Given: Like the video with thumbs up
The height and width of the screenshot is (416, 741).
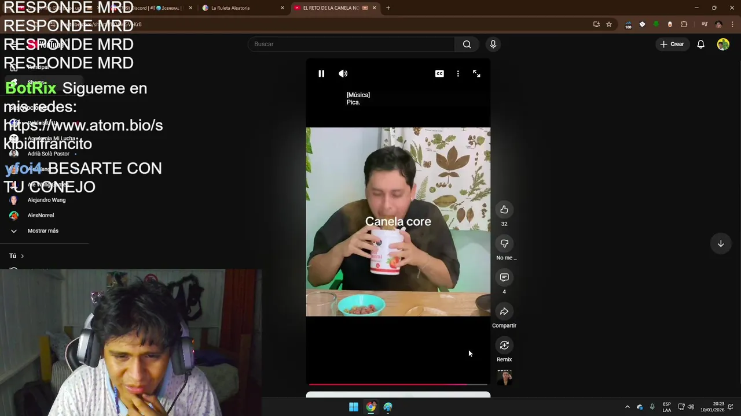Looking at the screenshot, I should (504, 210).
